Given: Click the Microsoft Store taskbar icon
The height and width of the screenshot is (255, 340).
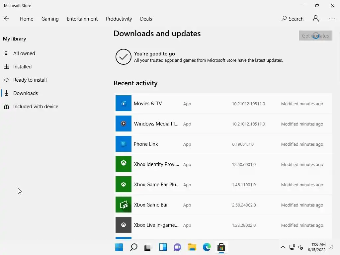Looking at the screenshot, I should [221, 247].
